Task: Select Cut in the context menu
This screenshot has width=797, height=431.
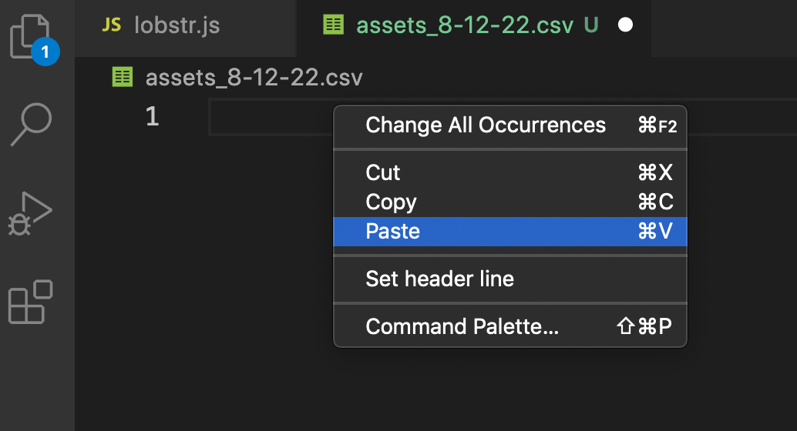Action: pos(383,172)
